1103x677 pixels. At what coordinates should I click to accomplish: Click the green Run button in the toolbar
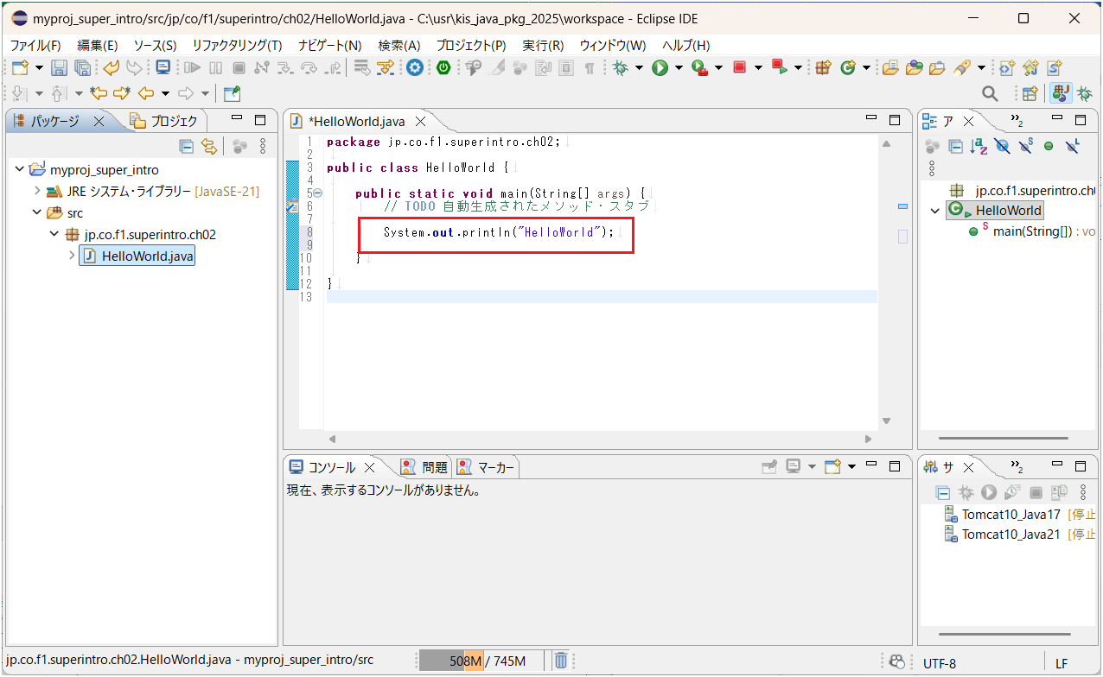point(660,68)
